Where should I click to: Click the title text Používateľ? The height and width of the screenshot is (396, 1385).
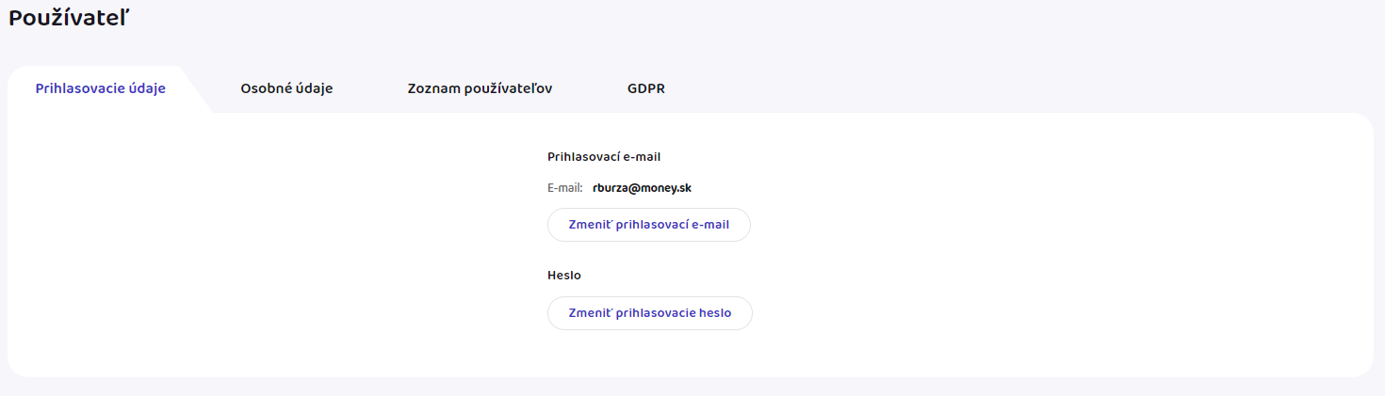[x=69, y=17]
